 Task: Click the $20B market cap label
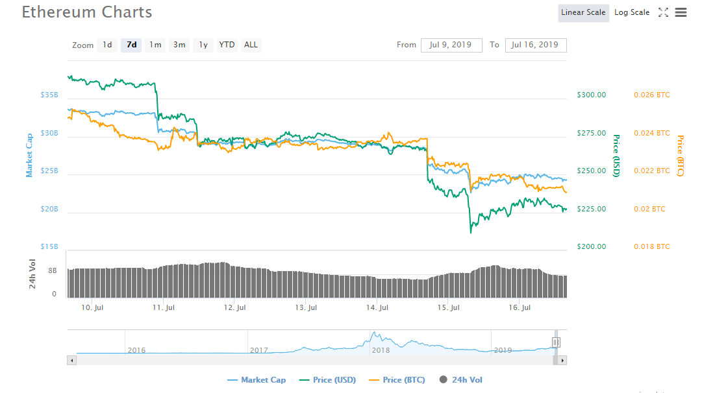point(49,209)
